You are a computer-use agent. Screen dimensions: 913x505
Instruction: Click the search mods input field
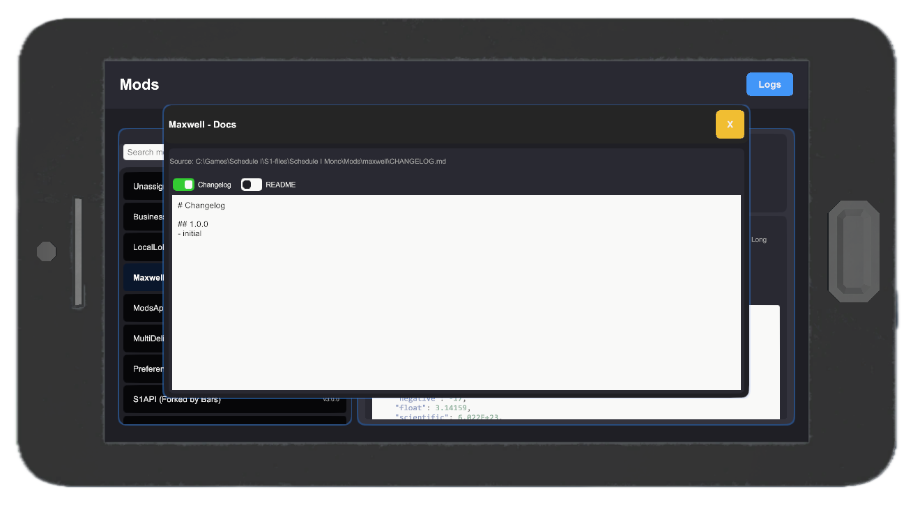coord(144,152)
